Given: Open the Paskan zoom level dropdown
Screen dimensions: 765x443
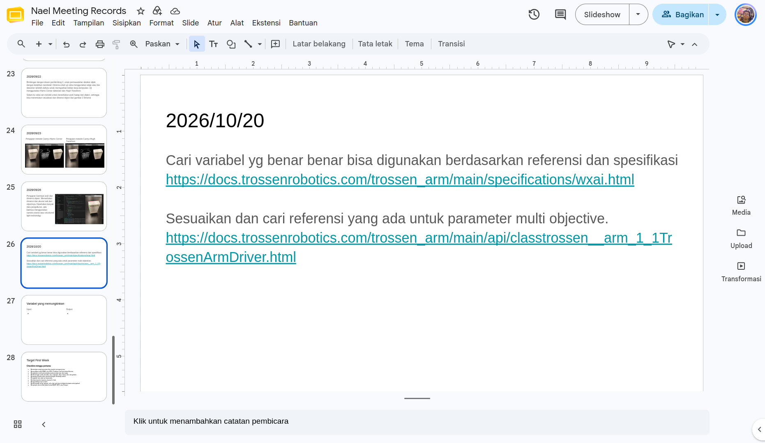Looking at the screenshot, I should [163, 44].
